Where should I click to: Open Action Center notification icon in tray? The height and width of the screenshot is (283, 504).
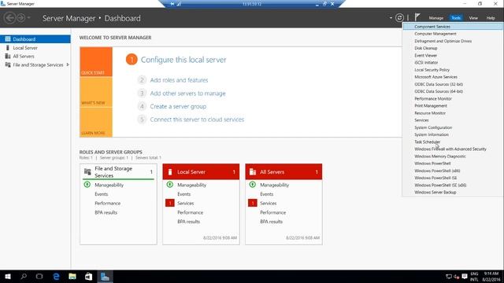pos(465,277)
